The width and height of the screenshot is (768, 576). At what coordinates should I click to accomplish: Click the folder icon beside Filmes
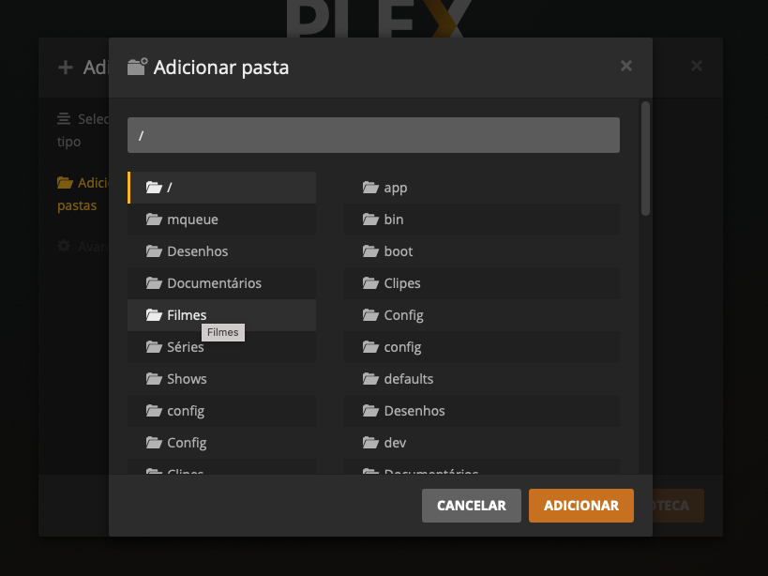click(154, 315)
